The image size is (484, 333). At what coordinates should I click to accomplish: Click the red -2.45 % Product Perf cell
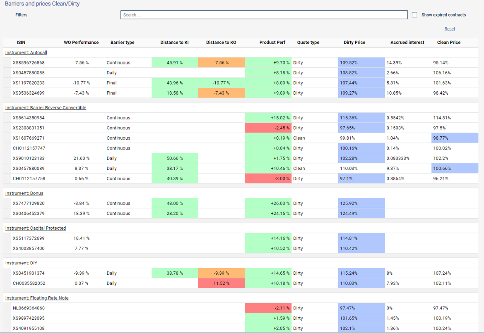pyautogui.click(x=268, y=128)
